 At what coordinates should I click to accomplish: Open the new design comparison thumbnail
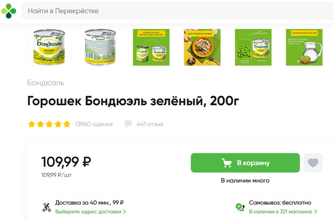click(x=151, y=47)
